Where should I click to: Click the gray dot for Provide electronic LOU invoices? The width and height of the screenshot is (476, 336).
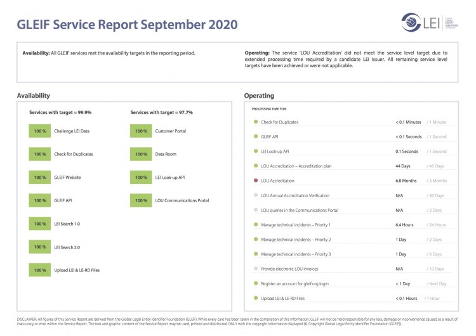click(x=255, y=269)
